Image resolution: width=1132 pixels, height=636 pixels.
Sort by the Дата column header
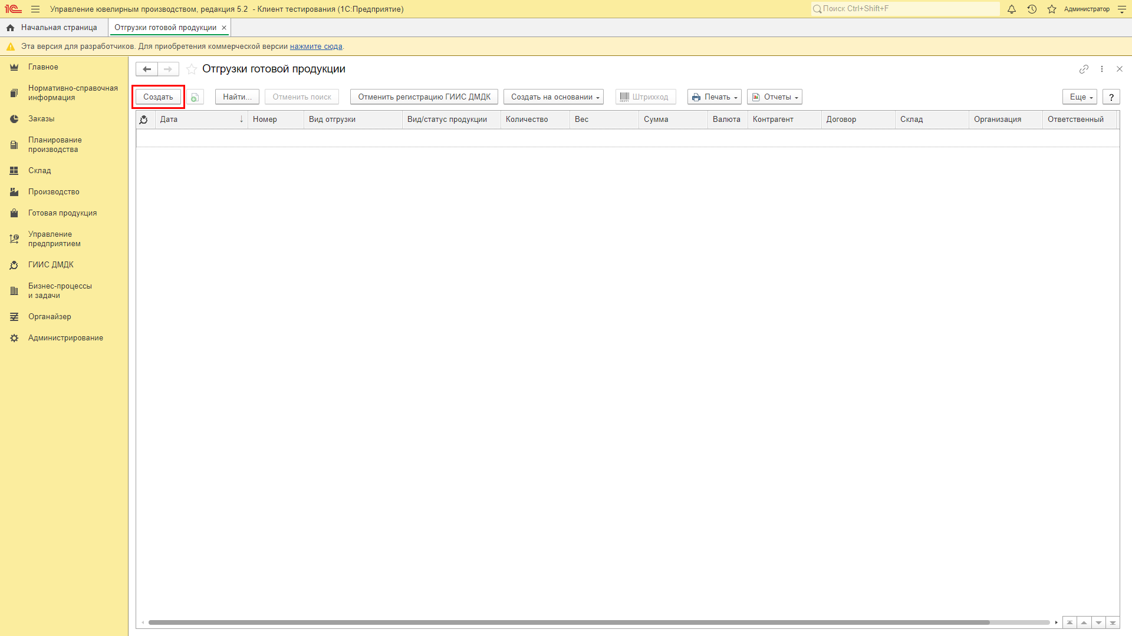click(x=201, y=120)
